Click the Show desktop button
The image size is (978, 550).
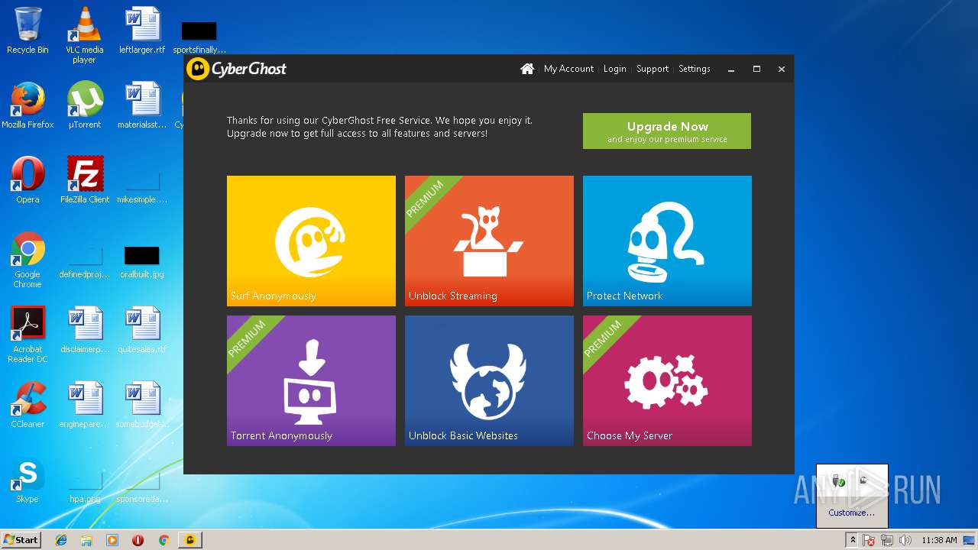tap(970, 540)
